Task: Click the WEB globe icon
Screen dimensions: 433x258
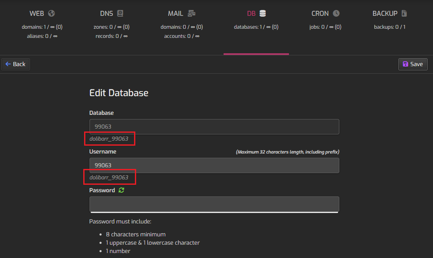Action: pyautogui.click(x=51, y=13)
